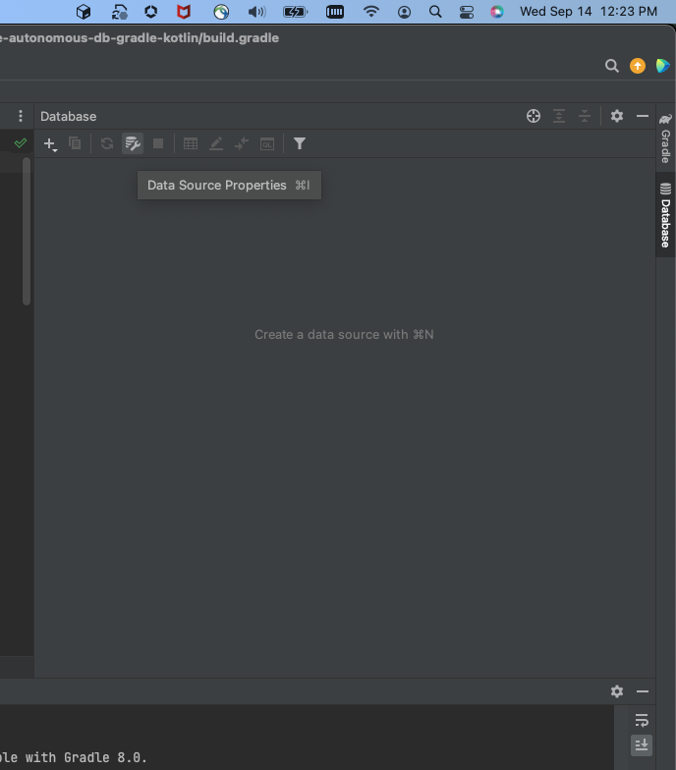Open the filter funnel in Database toolbar
The width and height of the screenshot is (676, 770).
[x=300, y=143]
